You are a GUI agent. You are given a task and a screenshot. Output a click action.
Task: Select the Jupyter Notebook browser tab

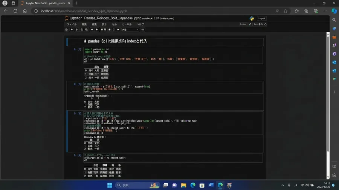(x=46, y=3)
